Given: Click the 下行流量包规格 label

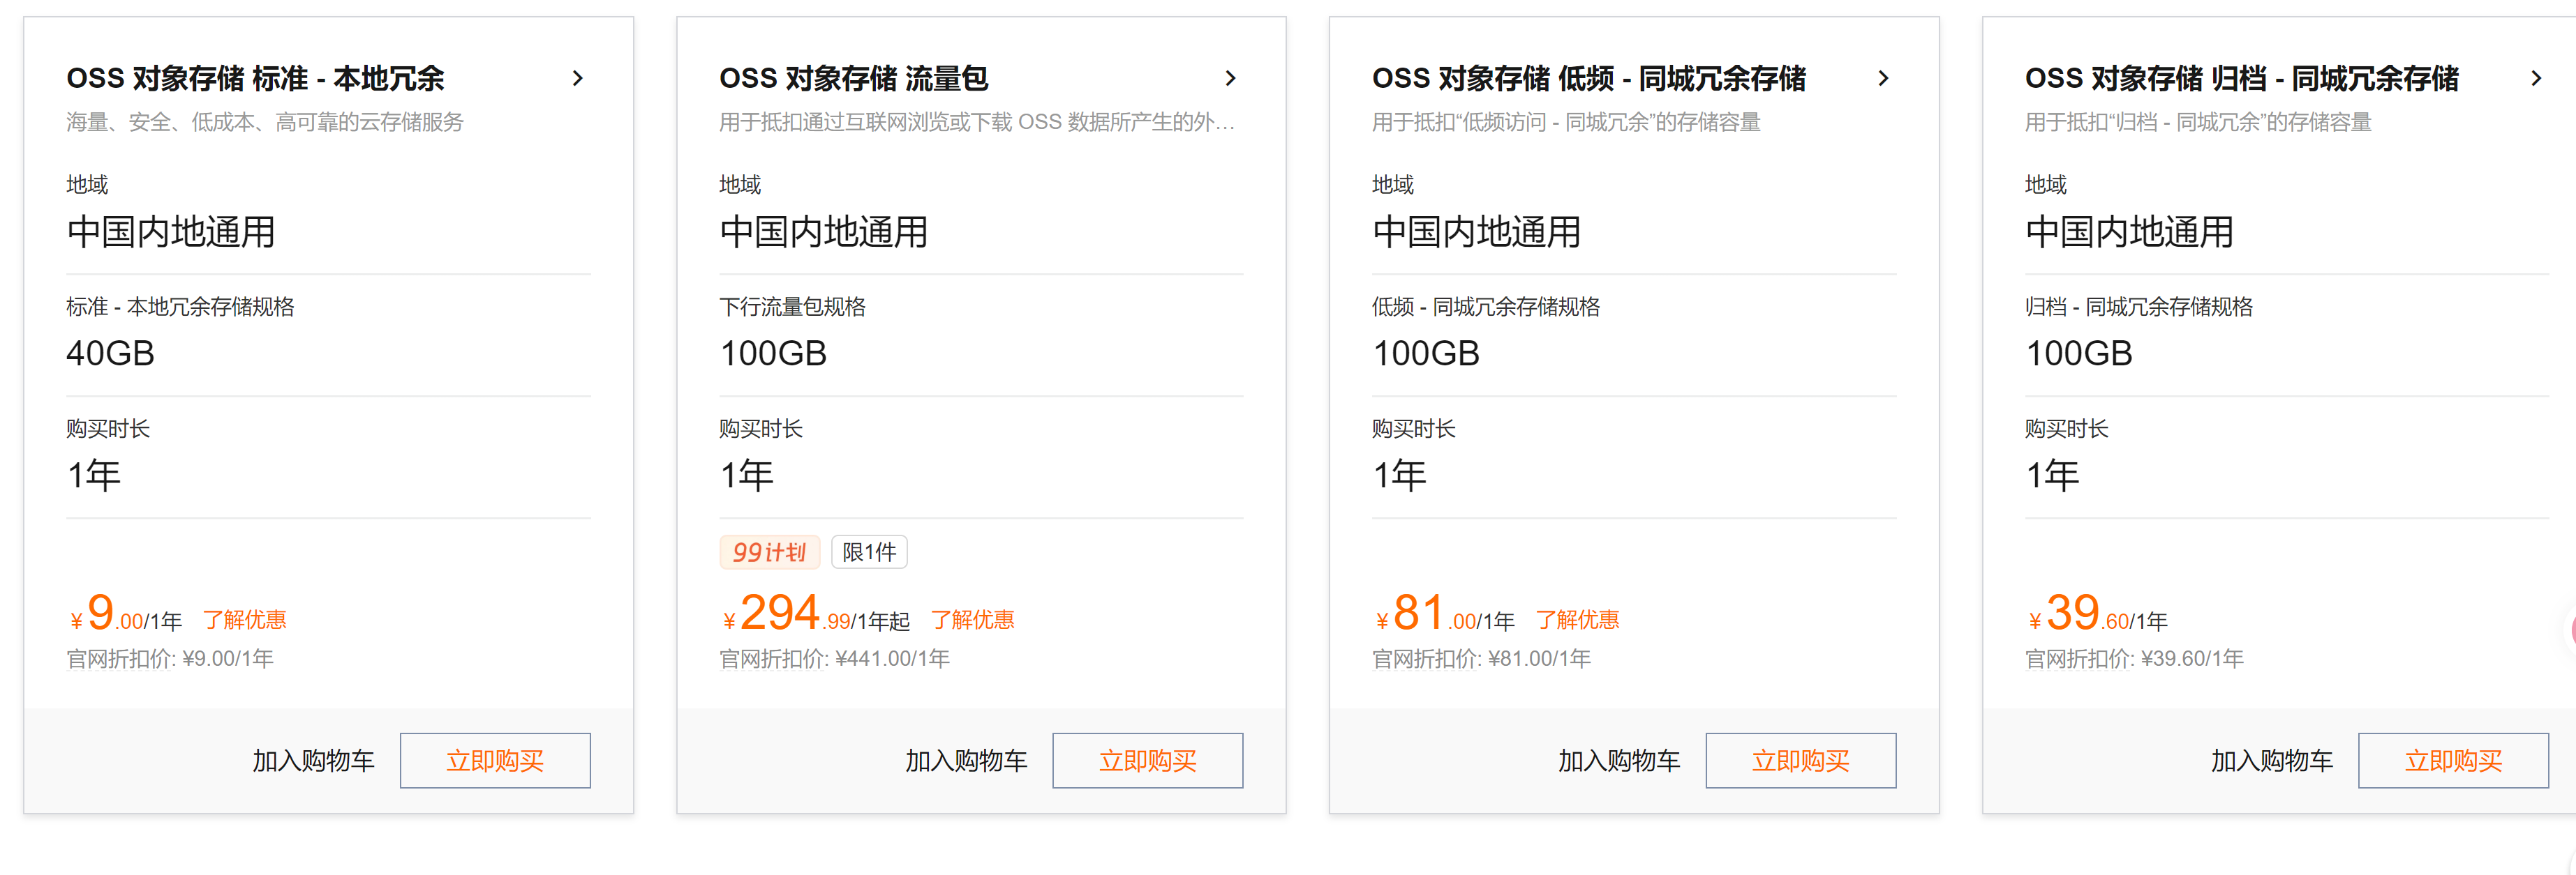Looking at the screenshot, I should coord(792,307).
